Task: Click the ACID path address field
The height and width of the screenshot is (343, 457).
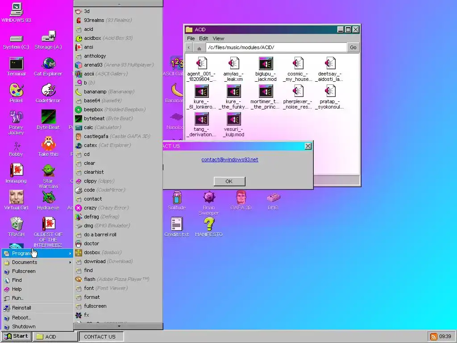Action: pos(276,47)
